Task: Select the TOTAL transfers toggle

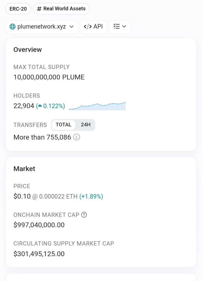Action: [x=63, y=125]
